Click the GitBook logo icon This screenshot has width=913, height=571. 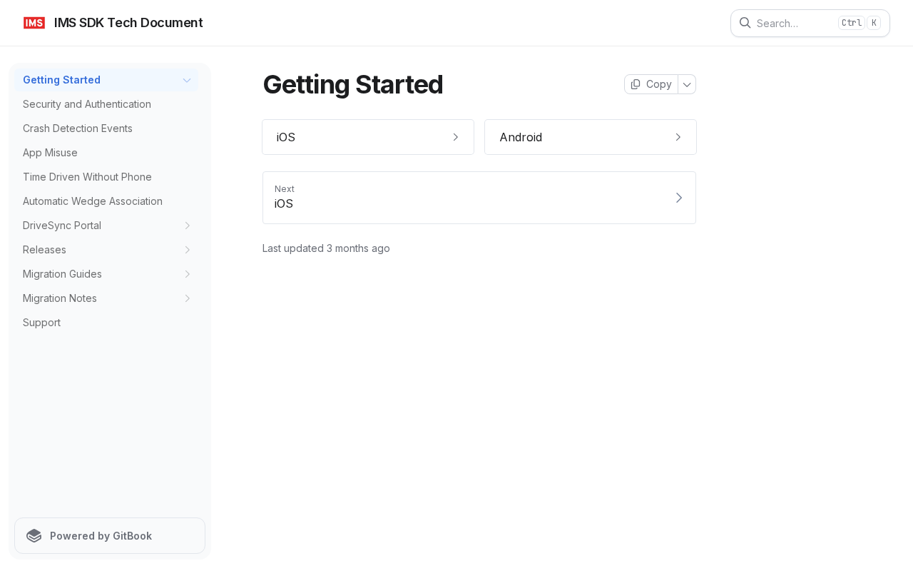[34, 536]
